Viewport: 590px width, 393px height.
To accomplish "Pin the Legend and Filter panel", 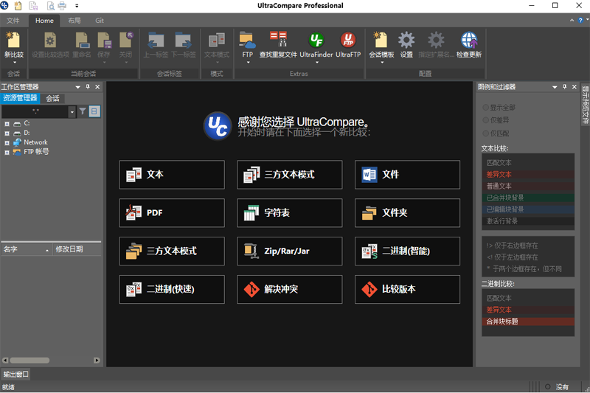I will tap(564, 87).
